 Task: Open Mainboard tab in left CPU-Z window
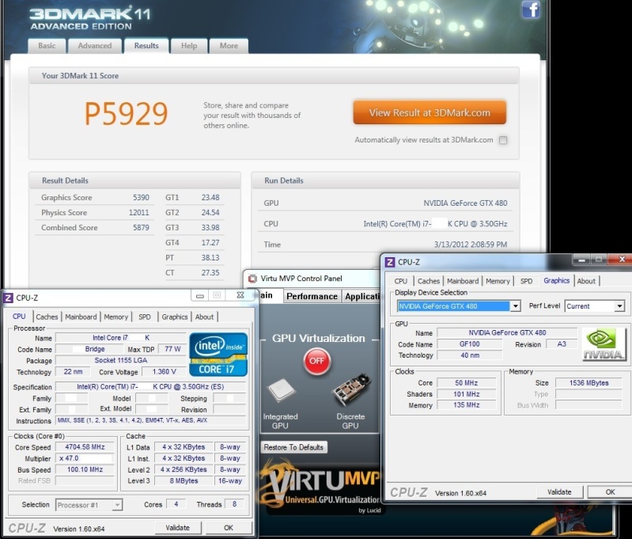[81, 317]
